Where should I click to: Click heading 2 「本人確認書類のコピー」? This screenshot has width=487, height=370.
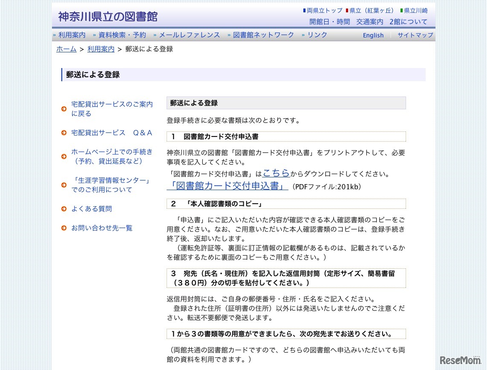[286, 204]
